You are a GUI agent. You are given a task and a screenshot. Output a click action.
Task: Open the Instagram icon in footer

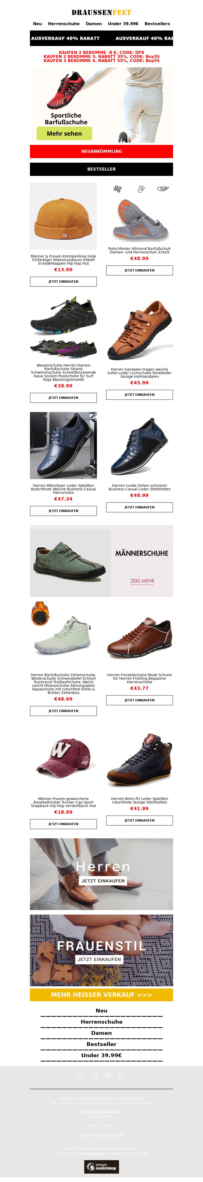point(108,1075)
